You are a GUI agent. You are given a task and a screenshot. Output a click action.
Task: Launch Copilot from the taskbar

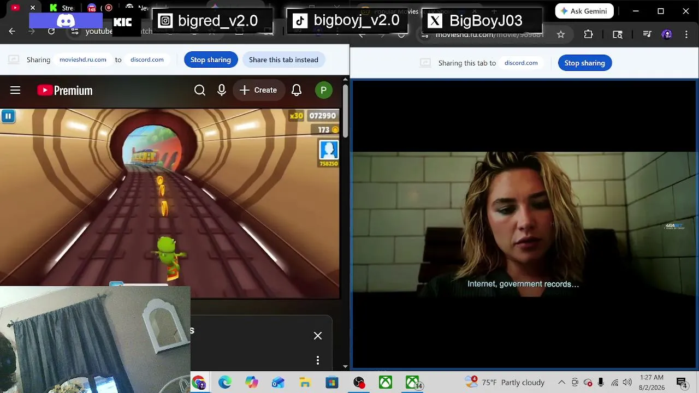pos(252,383)
